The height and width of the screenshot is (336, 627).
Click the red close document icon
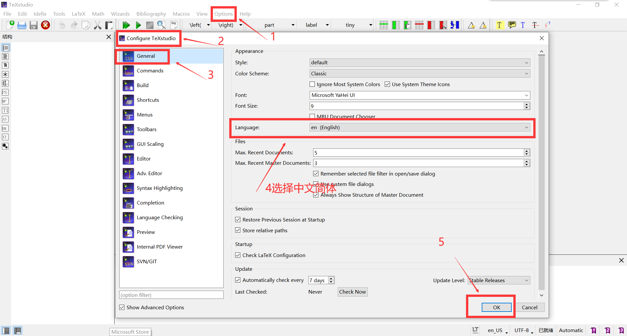(45, 25)
